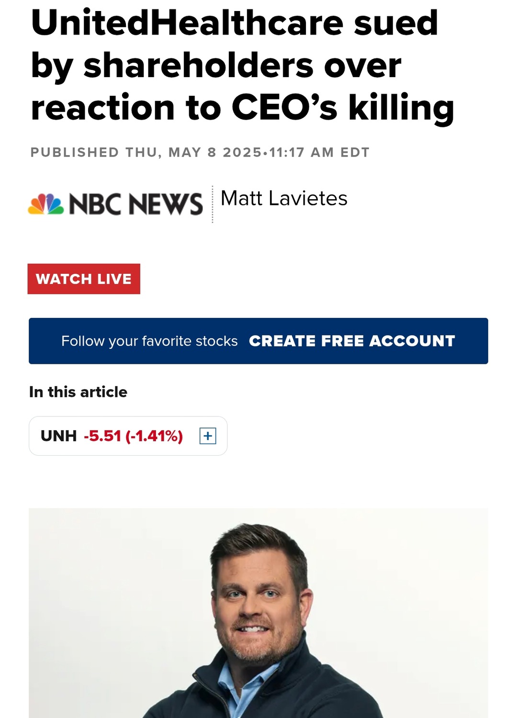Viewport: 517px width, 718px height.
Task: Click the -5.51 price change value
Action: pyautogui.click(x=102, y=436)
